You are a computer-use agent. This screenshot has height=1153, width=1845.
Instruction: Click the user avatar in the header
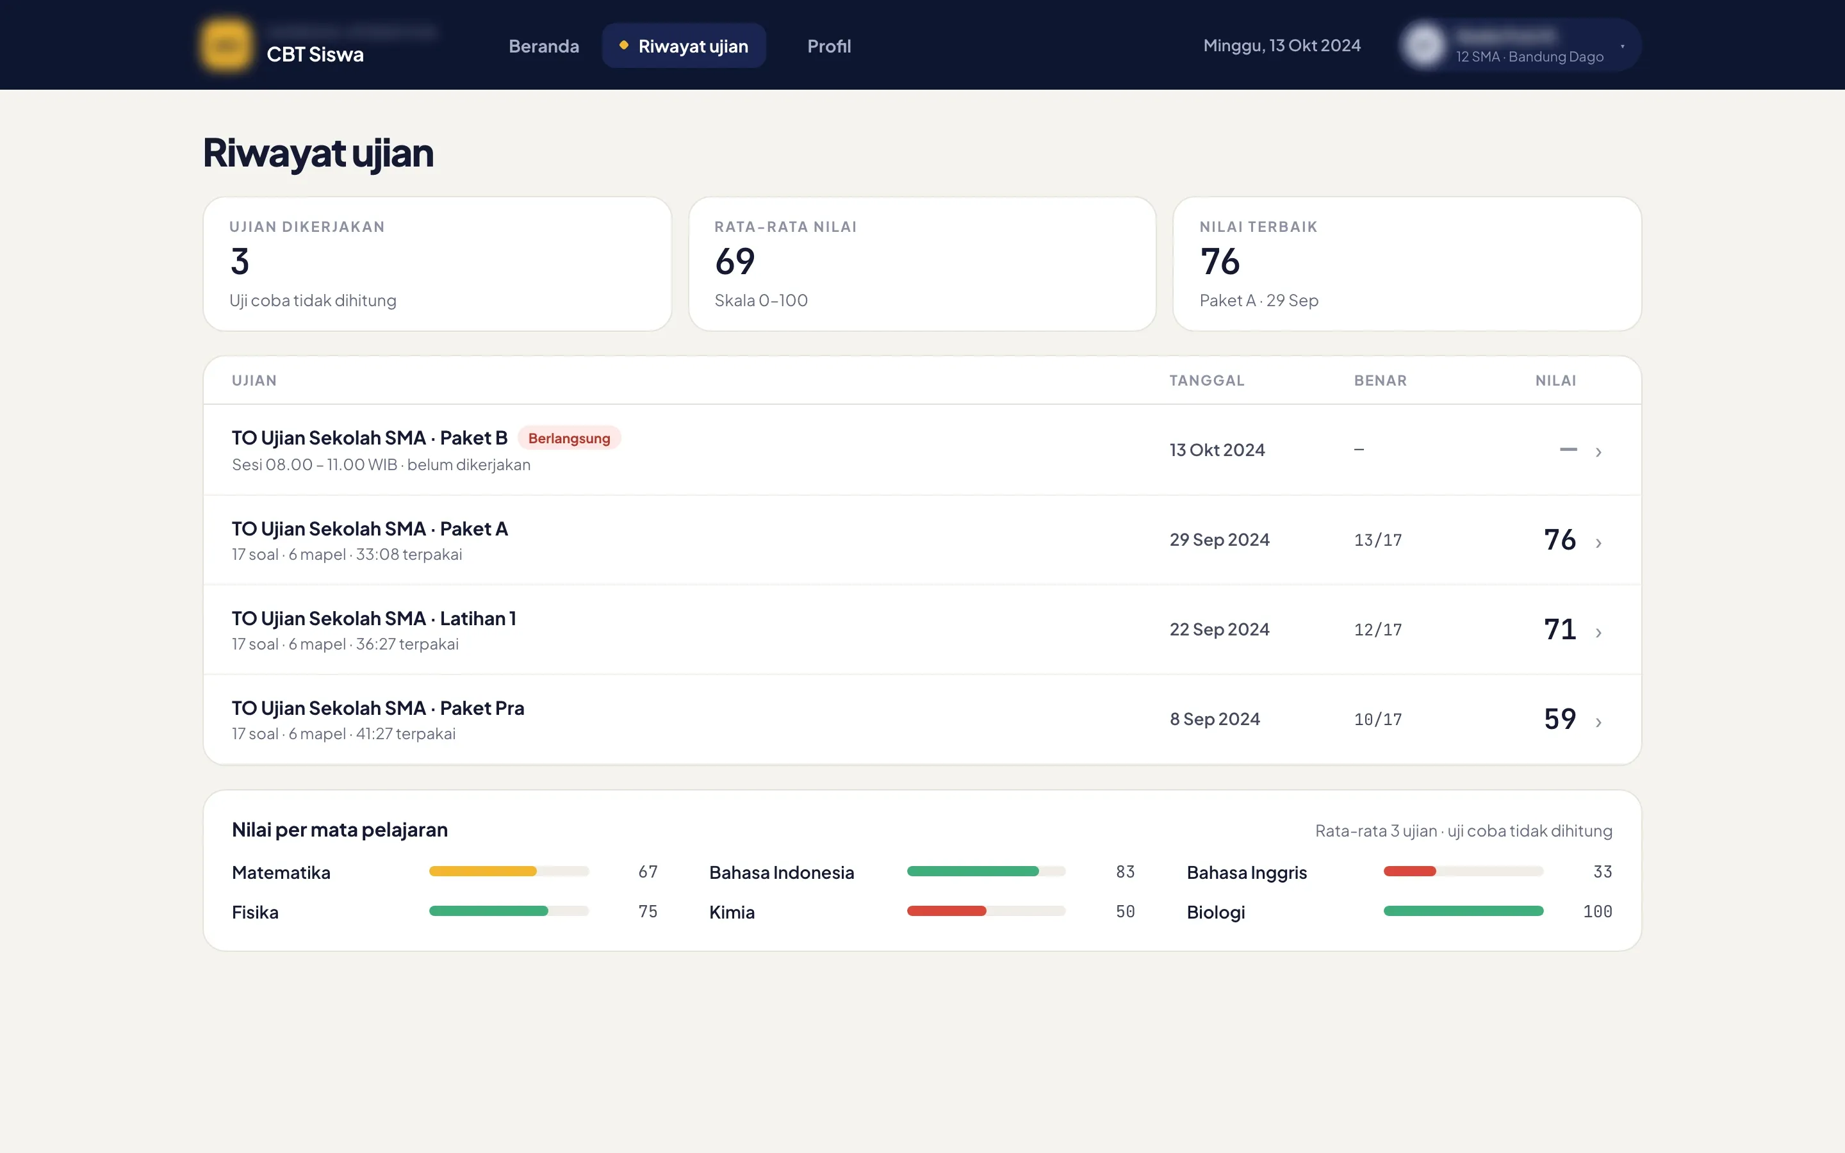(x=1424, y=45)
